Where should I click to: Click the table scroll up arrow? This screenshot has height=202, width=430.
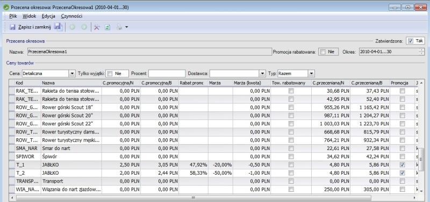click(422, 83)
